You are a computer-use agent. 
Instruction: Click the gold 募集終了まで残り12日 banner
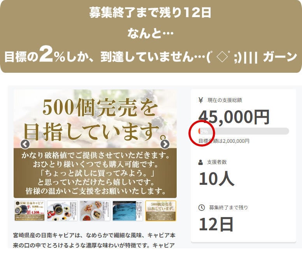(151, 37)
